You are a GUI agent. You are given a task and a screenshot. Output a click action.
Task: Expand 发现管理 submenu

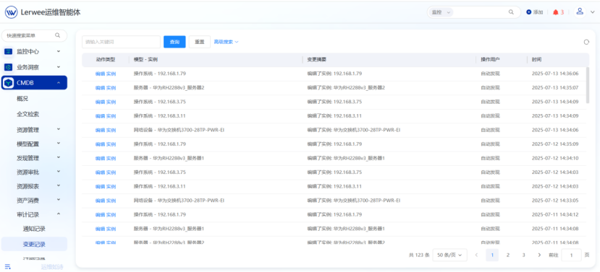click(x=59, y=157)
